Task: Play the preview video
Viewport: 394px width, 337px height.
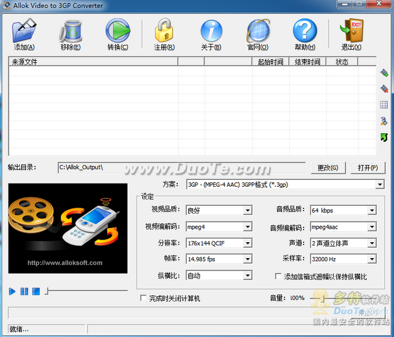Action: tap(12, 291)
